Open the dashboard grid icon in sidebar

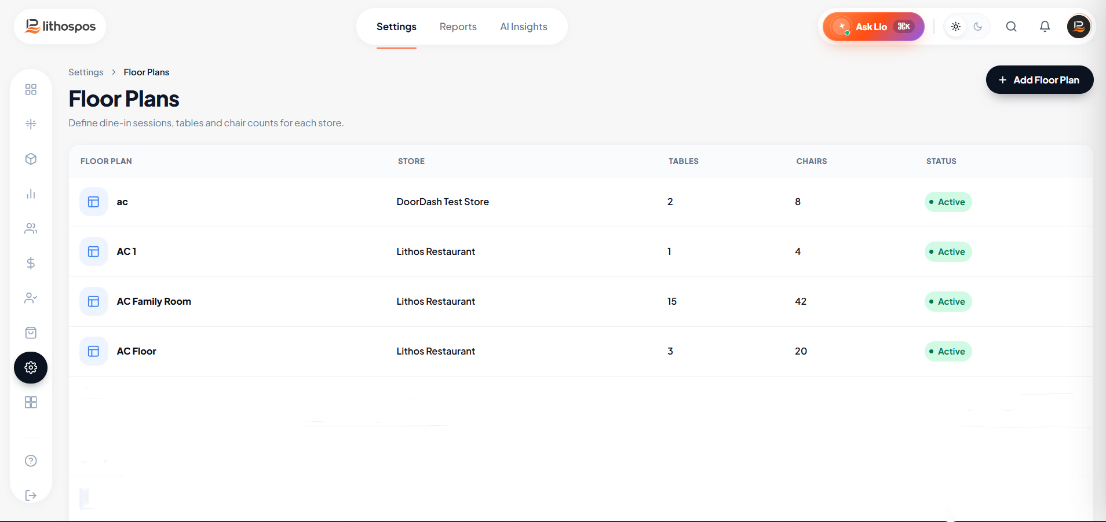point(31,89)
